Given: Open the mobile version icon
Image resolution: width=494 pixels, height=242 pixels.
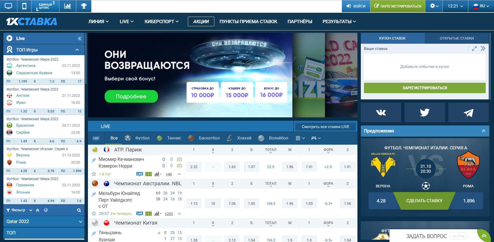Looking at the screenshot, I should pyautogui.click(x=24, y=6).
